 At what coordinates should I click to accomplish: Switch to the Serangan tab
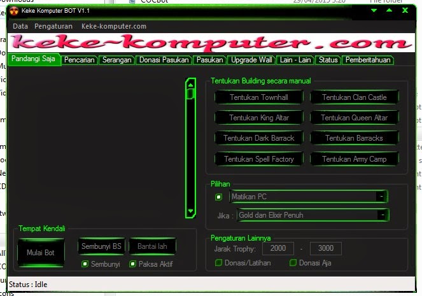coord(117,60)
